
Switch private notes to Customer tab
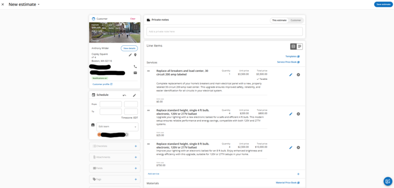pyautogui.click(x=296, y=20)
